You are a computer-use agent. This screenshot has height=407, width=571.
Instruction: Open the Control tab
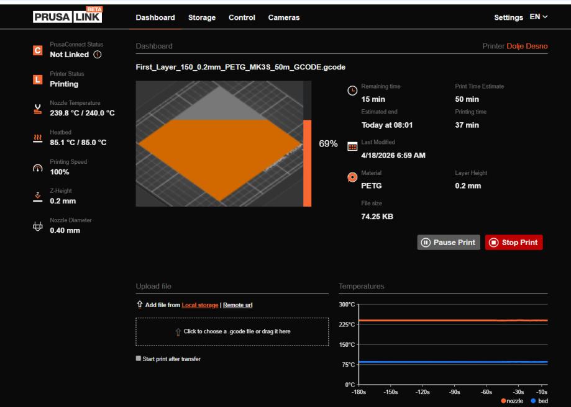click(242, 17)
